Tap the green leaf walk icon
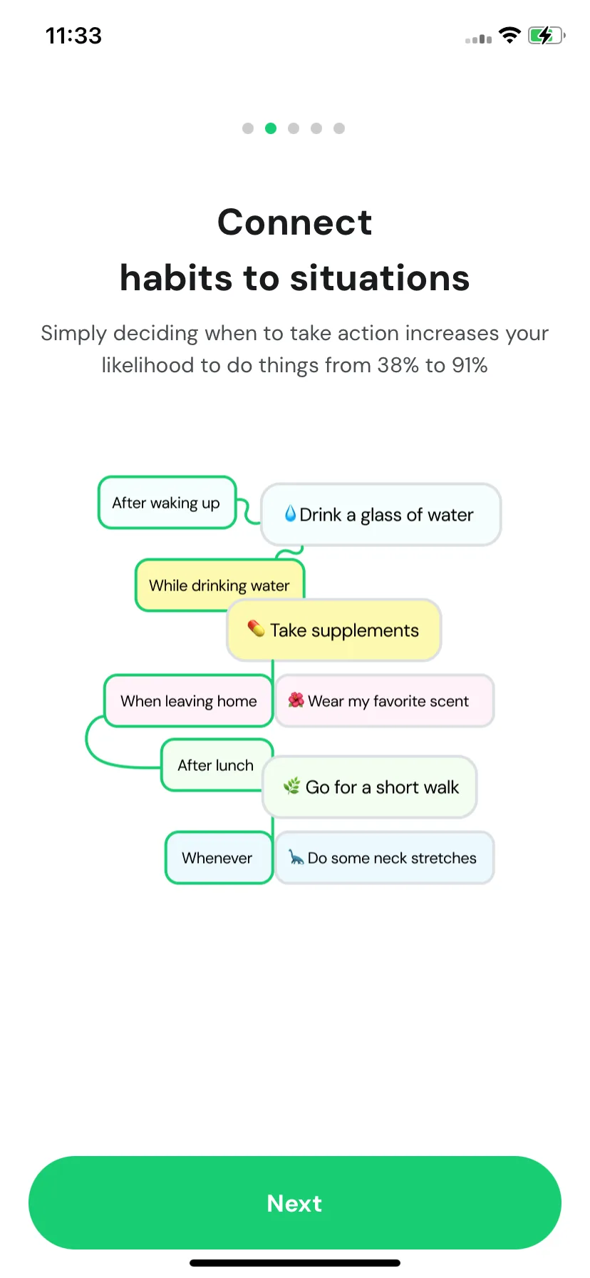The height and width of the screenshot is (1278, 590). click(x=291, y=787)
